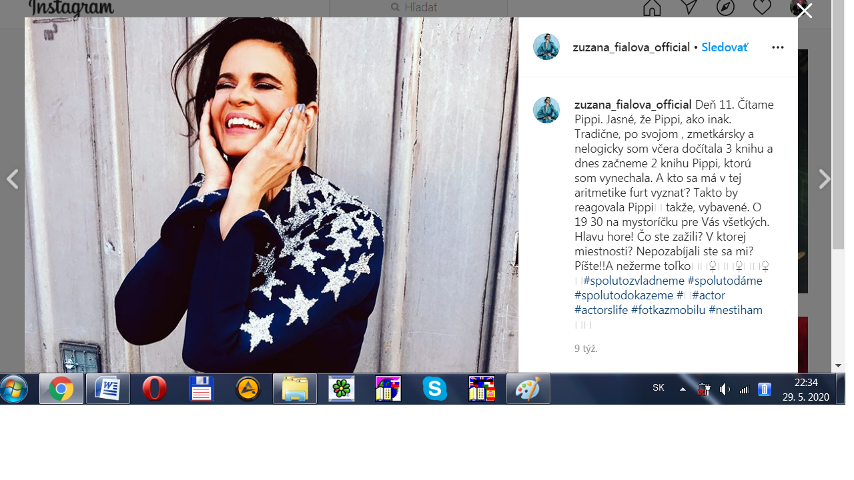Click the volume speaker tray icon
The width and height of the screenshot is (854, 480).
[x=725, y=389]
